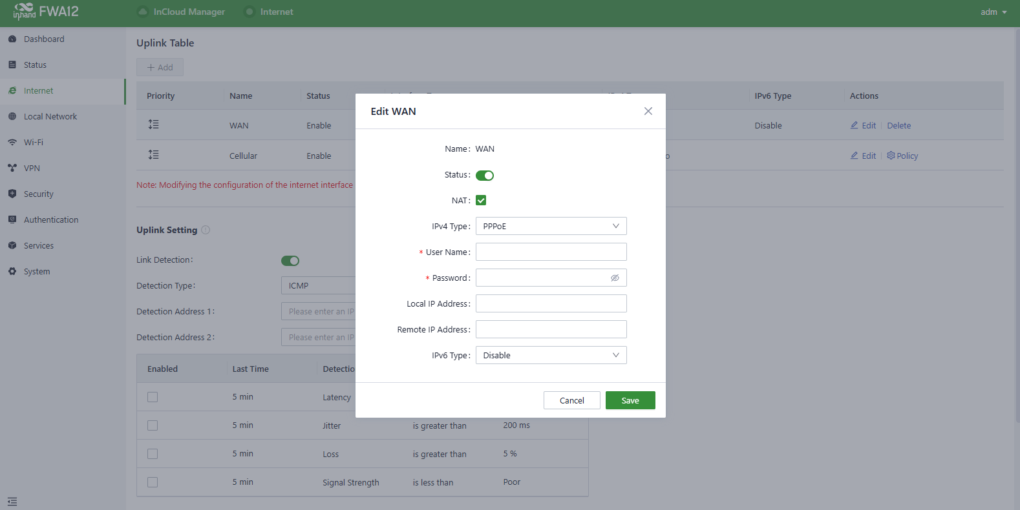The height and width of the screenshot is (510, 1020).
Task: Open the IPv4 Type dropdown
Action: pyautogui.click(x=551, y=226)
